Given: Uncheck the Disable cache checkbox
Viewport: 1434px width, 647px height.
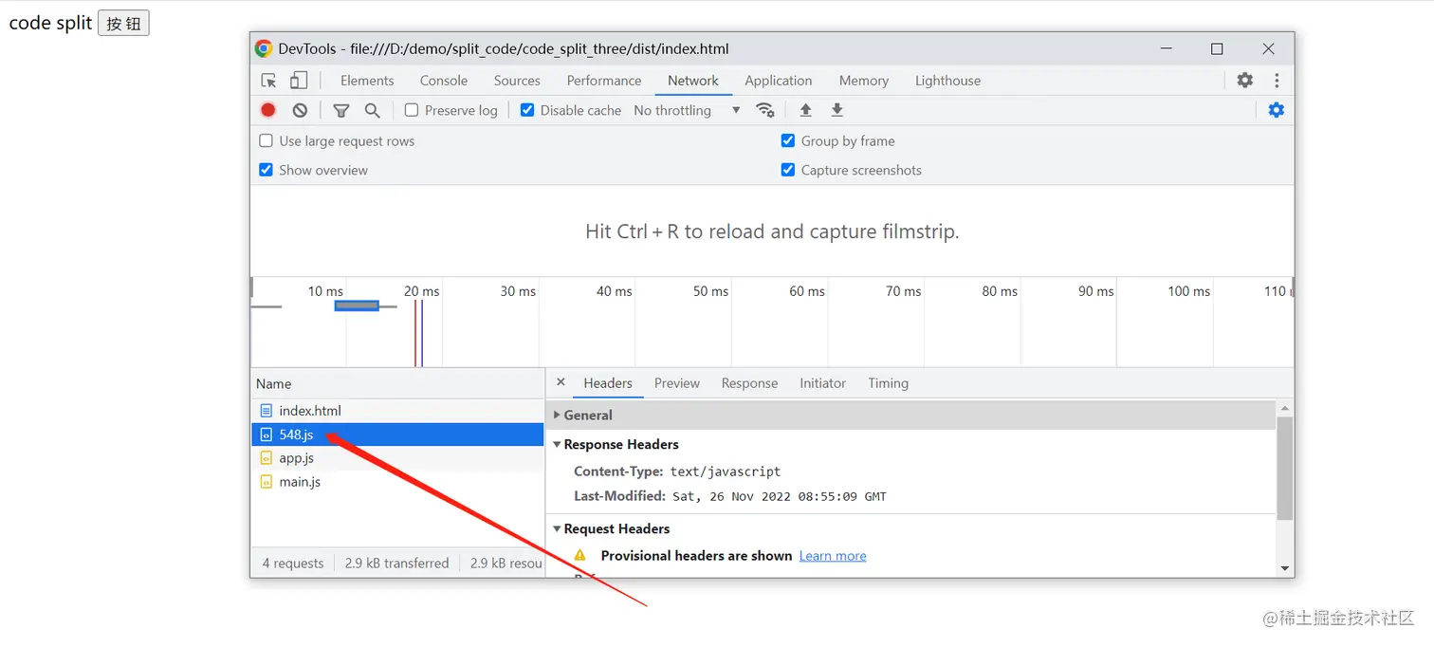Looking at the screenshot, I should coord(527,110).
